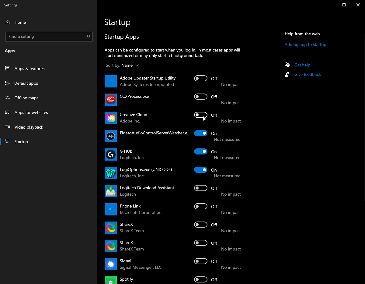The width and height of the screenshot is (365, 284).
Task: Click the Phone Link app icon
Action: (x=111, y=209)
